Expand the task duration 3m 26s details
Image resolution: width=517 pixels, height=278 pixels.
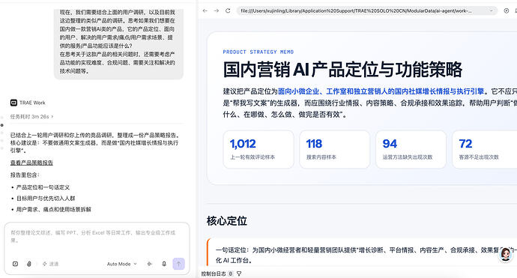click(x=31, y=116)
